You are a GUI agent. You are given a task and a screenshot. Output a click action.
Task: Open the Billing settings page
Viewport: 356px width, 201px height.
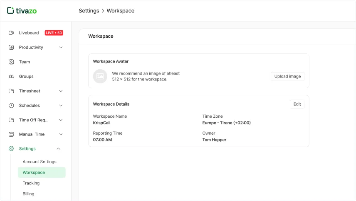28,194
